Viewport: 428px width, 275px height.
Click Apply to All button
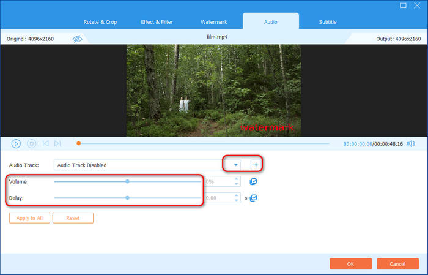point(29,218)
